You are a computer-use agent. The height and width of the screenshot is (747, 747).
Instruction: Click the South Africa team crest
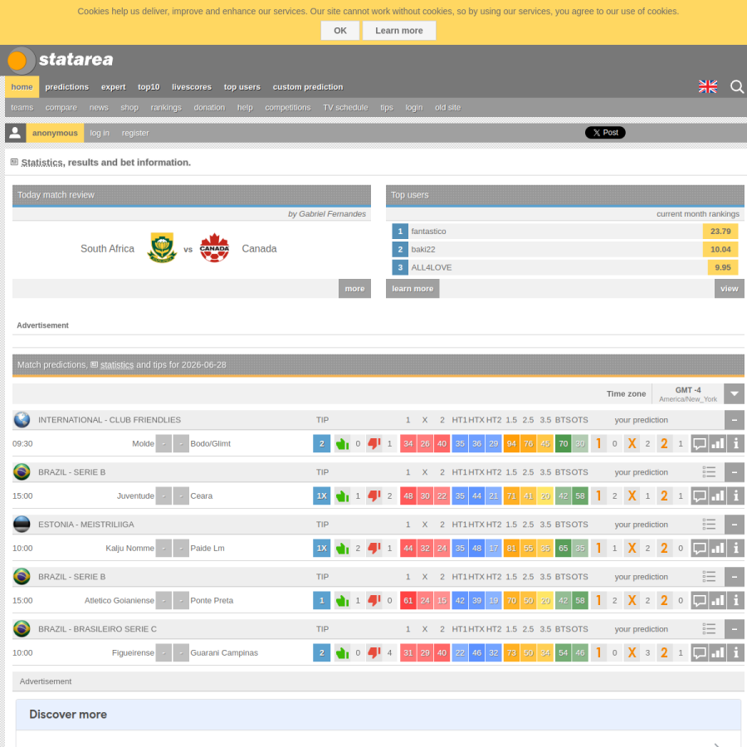click(x=162, y=247)
